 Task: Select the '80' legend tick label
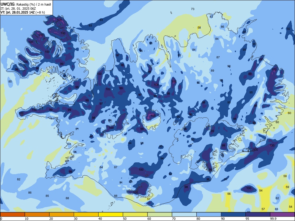198,219
